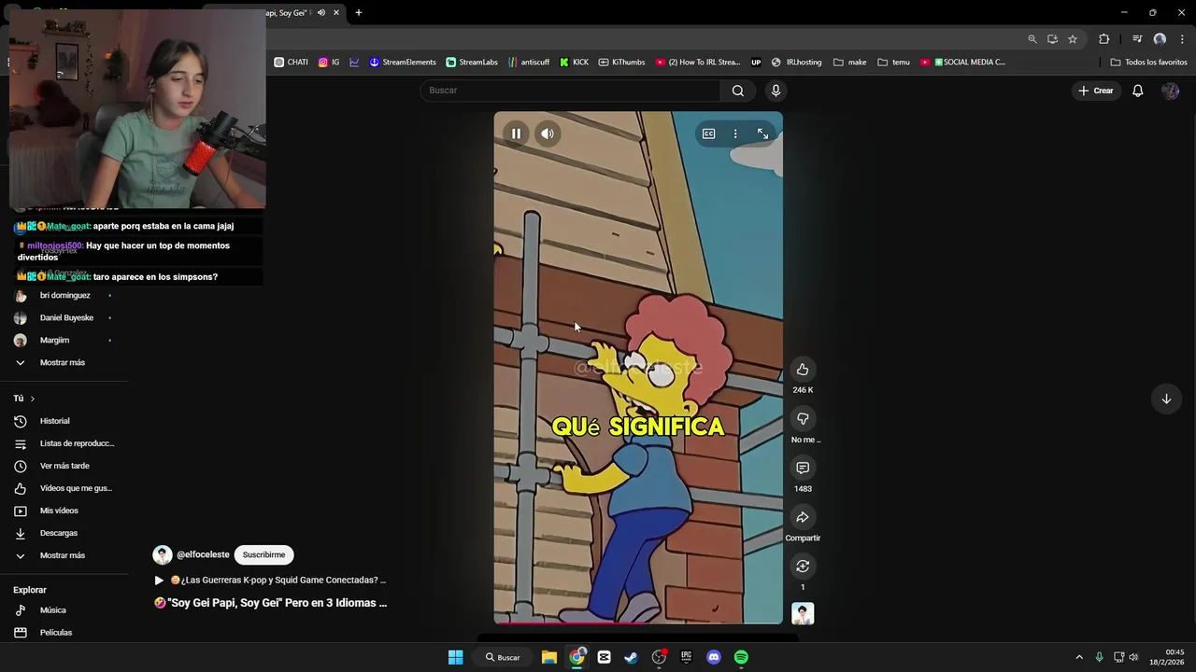Open Chrome extensions puzzle icon

tap(1104, 39)
